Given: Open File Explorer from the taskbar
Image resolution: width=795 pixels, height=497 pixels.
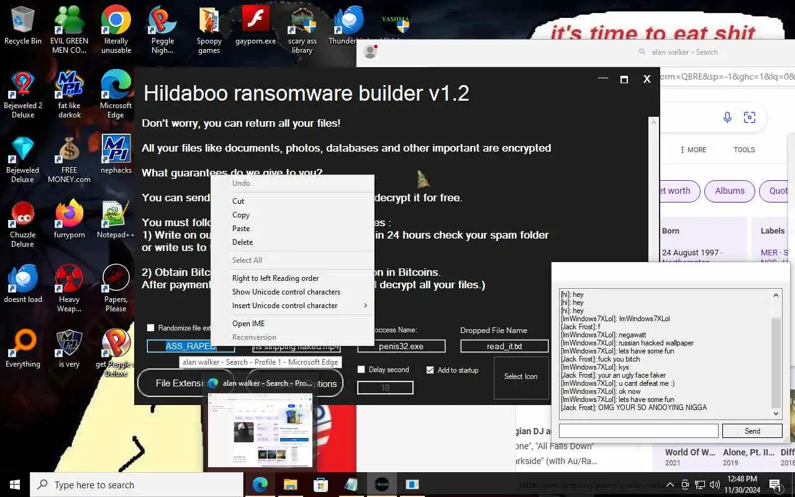Looking at the screenshot, I should tap(291, 485).
